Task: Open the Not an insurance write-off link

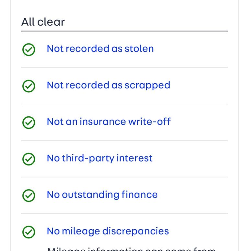Action: click(x=109, y=122)
